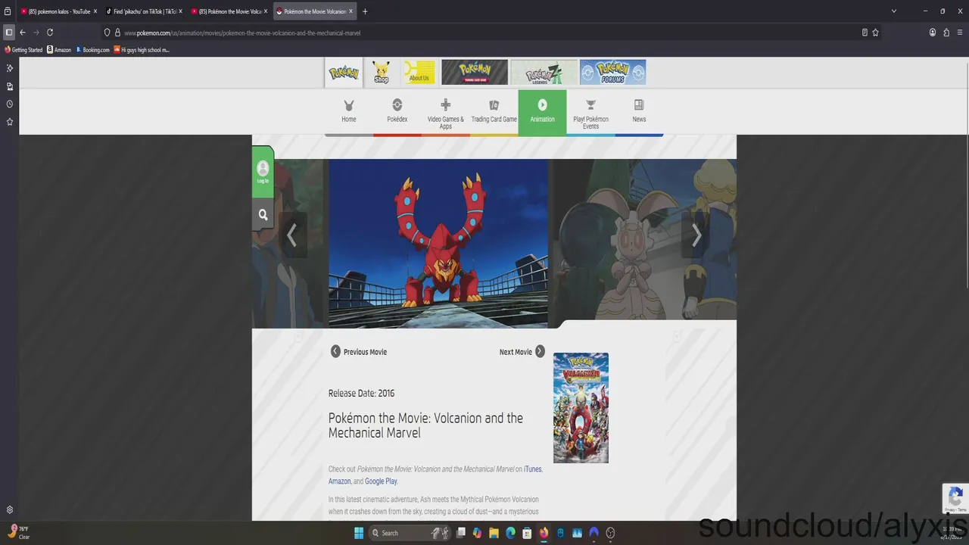Screen dimensions: 969x545
Task: Click the site padlock icon
Action: [117, 33]
